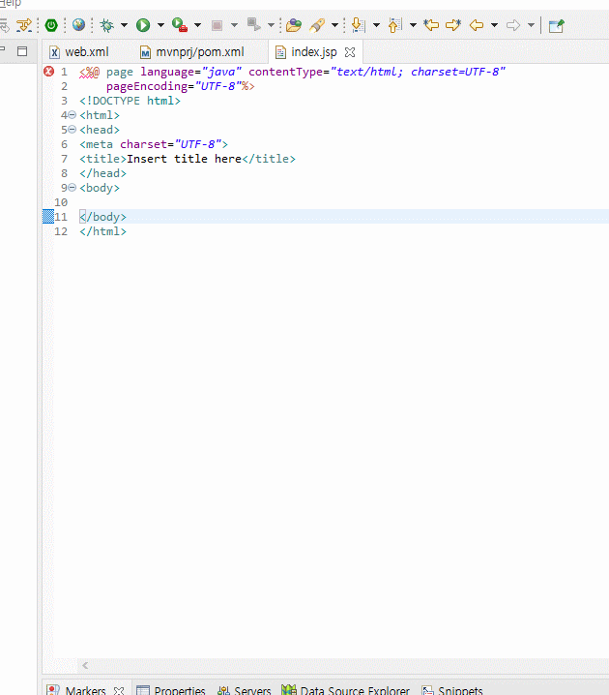Collapse the body tag fold on line 9

click(x=72, y=188)
